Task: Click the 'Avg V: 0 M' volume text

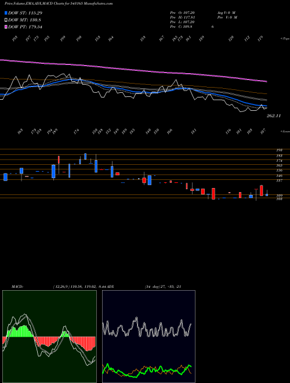Action: 226,13
